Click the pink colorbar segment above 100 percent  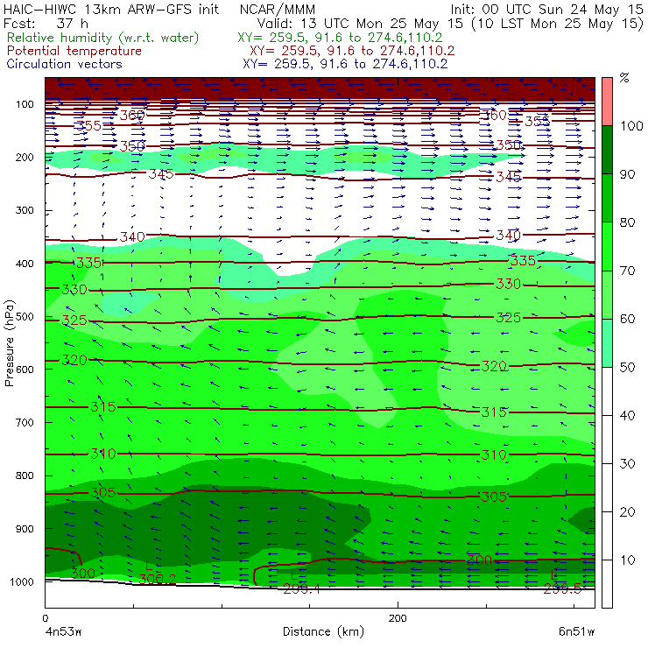coord(607,102)
